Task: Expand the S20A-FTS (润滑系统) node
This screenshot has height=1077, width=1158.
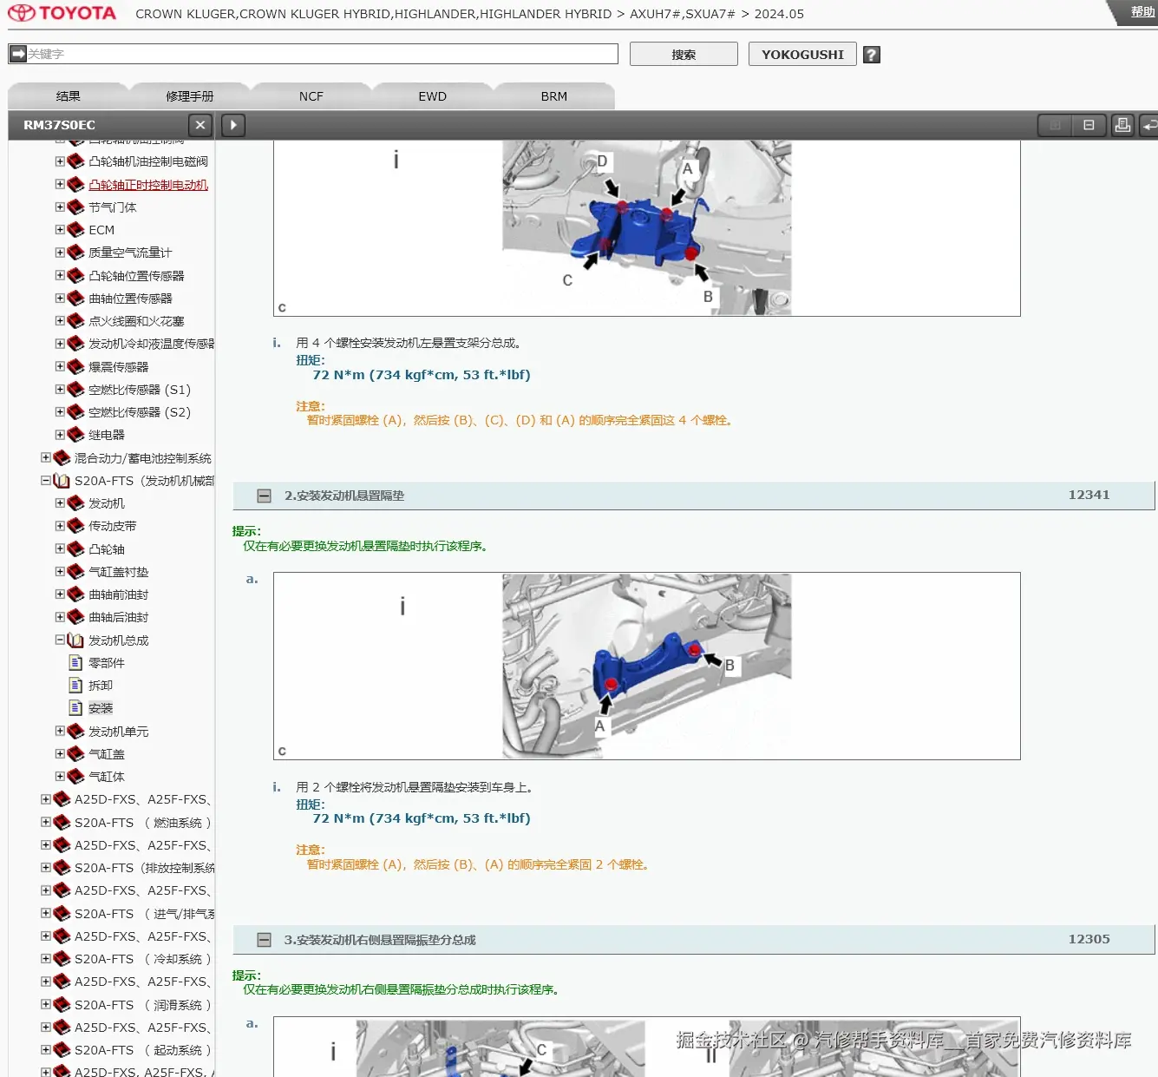Action: (46, 1004)
